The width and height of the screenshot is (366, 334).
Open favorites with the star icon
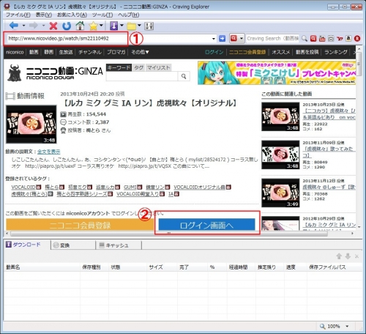pos(93,26)
